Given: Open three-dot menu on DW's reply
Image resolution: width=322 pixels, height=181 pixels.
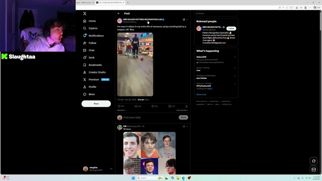Looking at the screenshot, I should tap(187, 126).
